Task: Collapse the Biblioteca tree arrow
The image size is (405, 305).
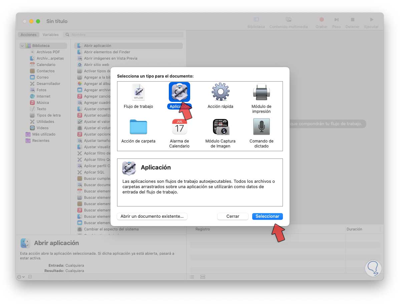Action: coord(22,46)
